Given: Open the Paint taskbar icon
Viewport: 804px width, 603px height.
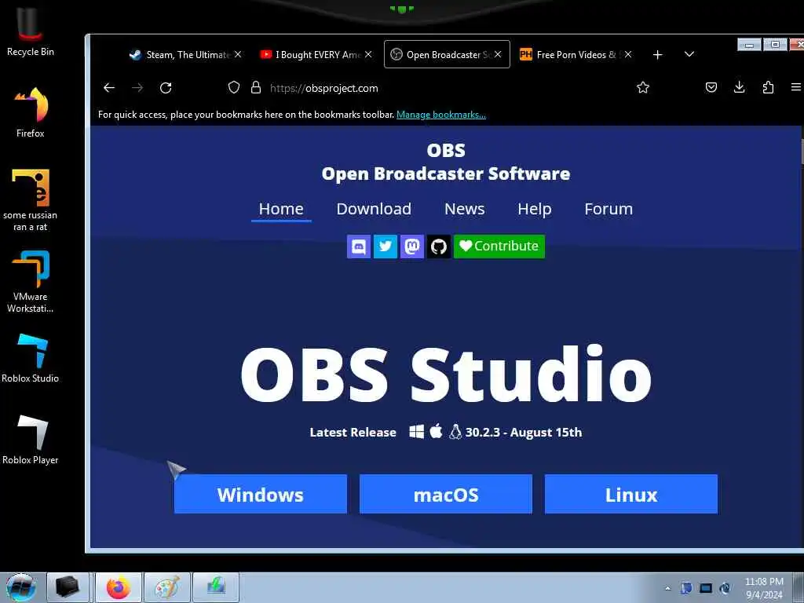Looking at the screenshot, I should coord(167,587).
